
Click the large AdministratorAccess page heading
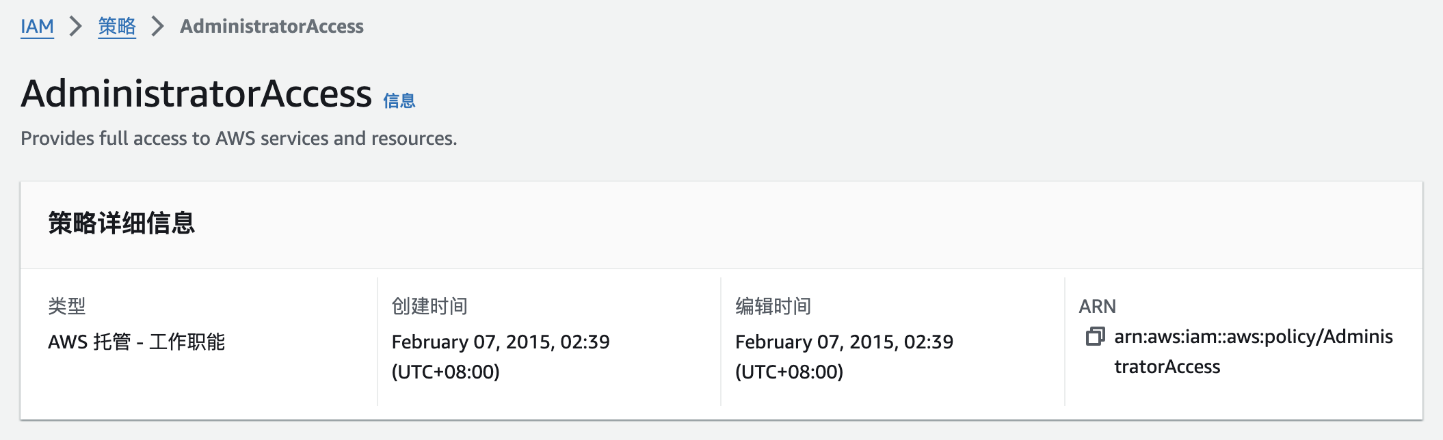(196, 94)
